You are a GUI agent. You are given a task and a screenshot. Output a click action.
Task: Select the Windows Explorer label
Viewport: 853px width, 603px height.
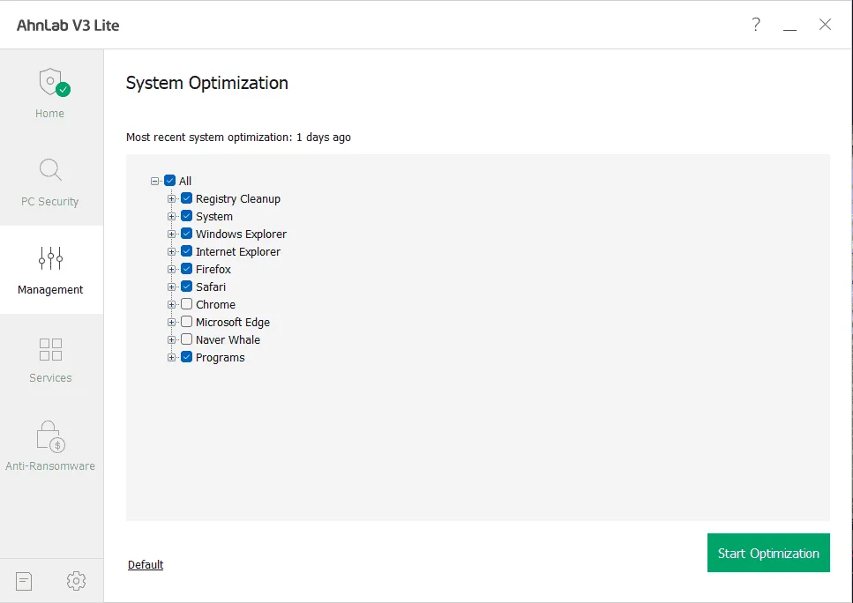click(241, 234)
